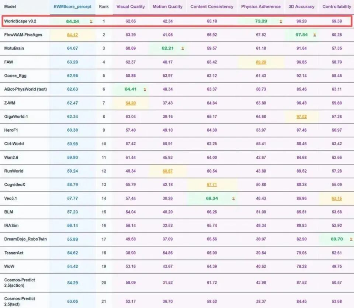354x308 pixels.
Task: Click the underlined 97.02 value for GigaWorld-1
Action: click(301, 117)
